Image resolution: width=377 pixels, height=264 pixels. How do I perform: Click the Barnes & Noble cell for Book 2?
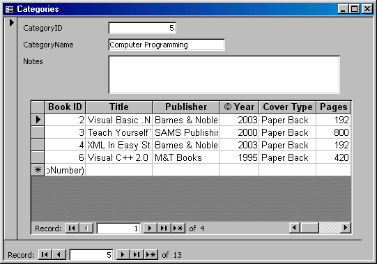[186, 120]
